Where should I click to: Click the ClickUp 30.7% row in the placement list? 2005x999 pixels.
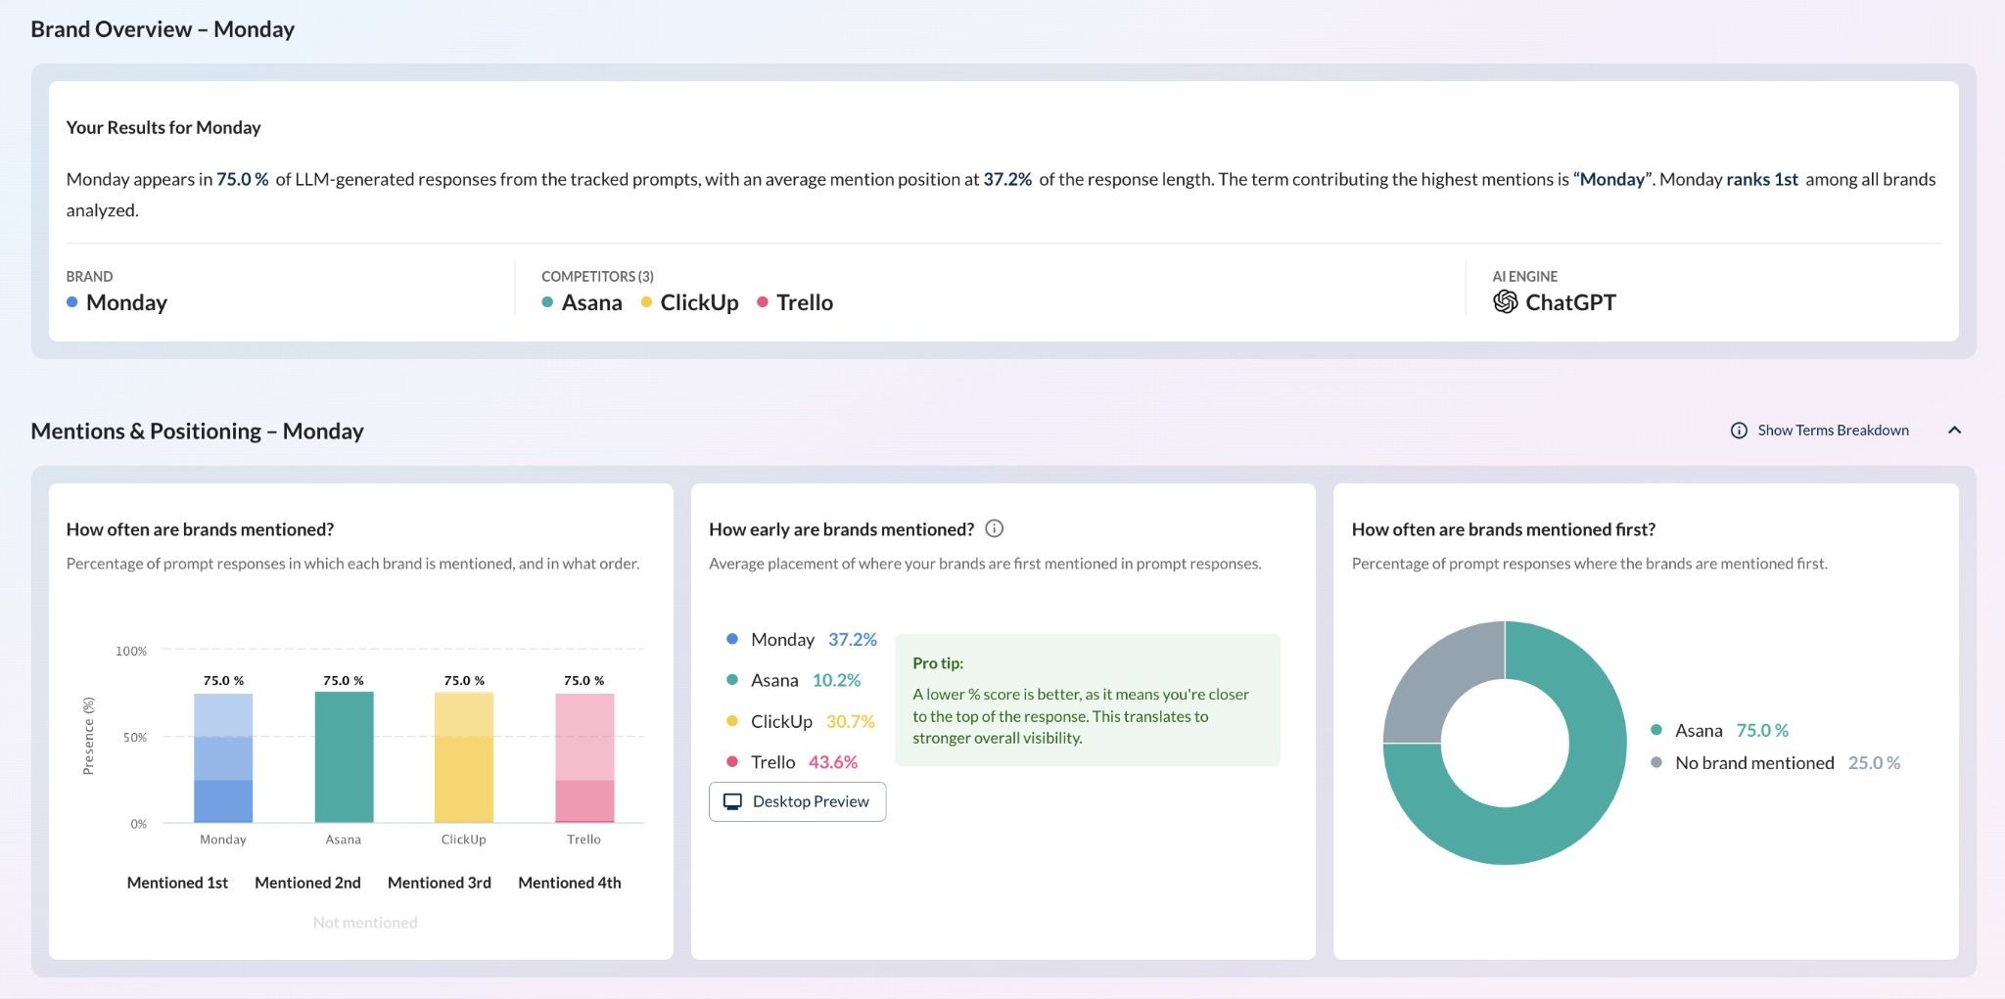tap(800, 721)
